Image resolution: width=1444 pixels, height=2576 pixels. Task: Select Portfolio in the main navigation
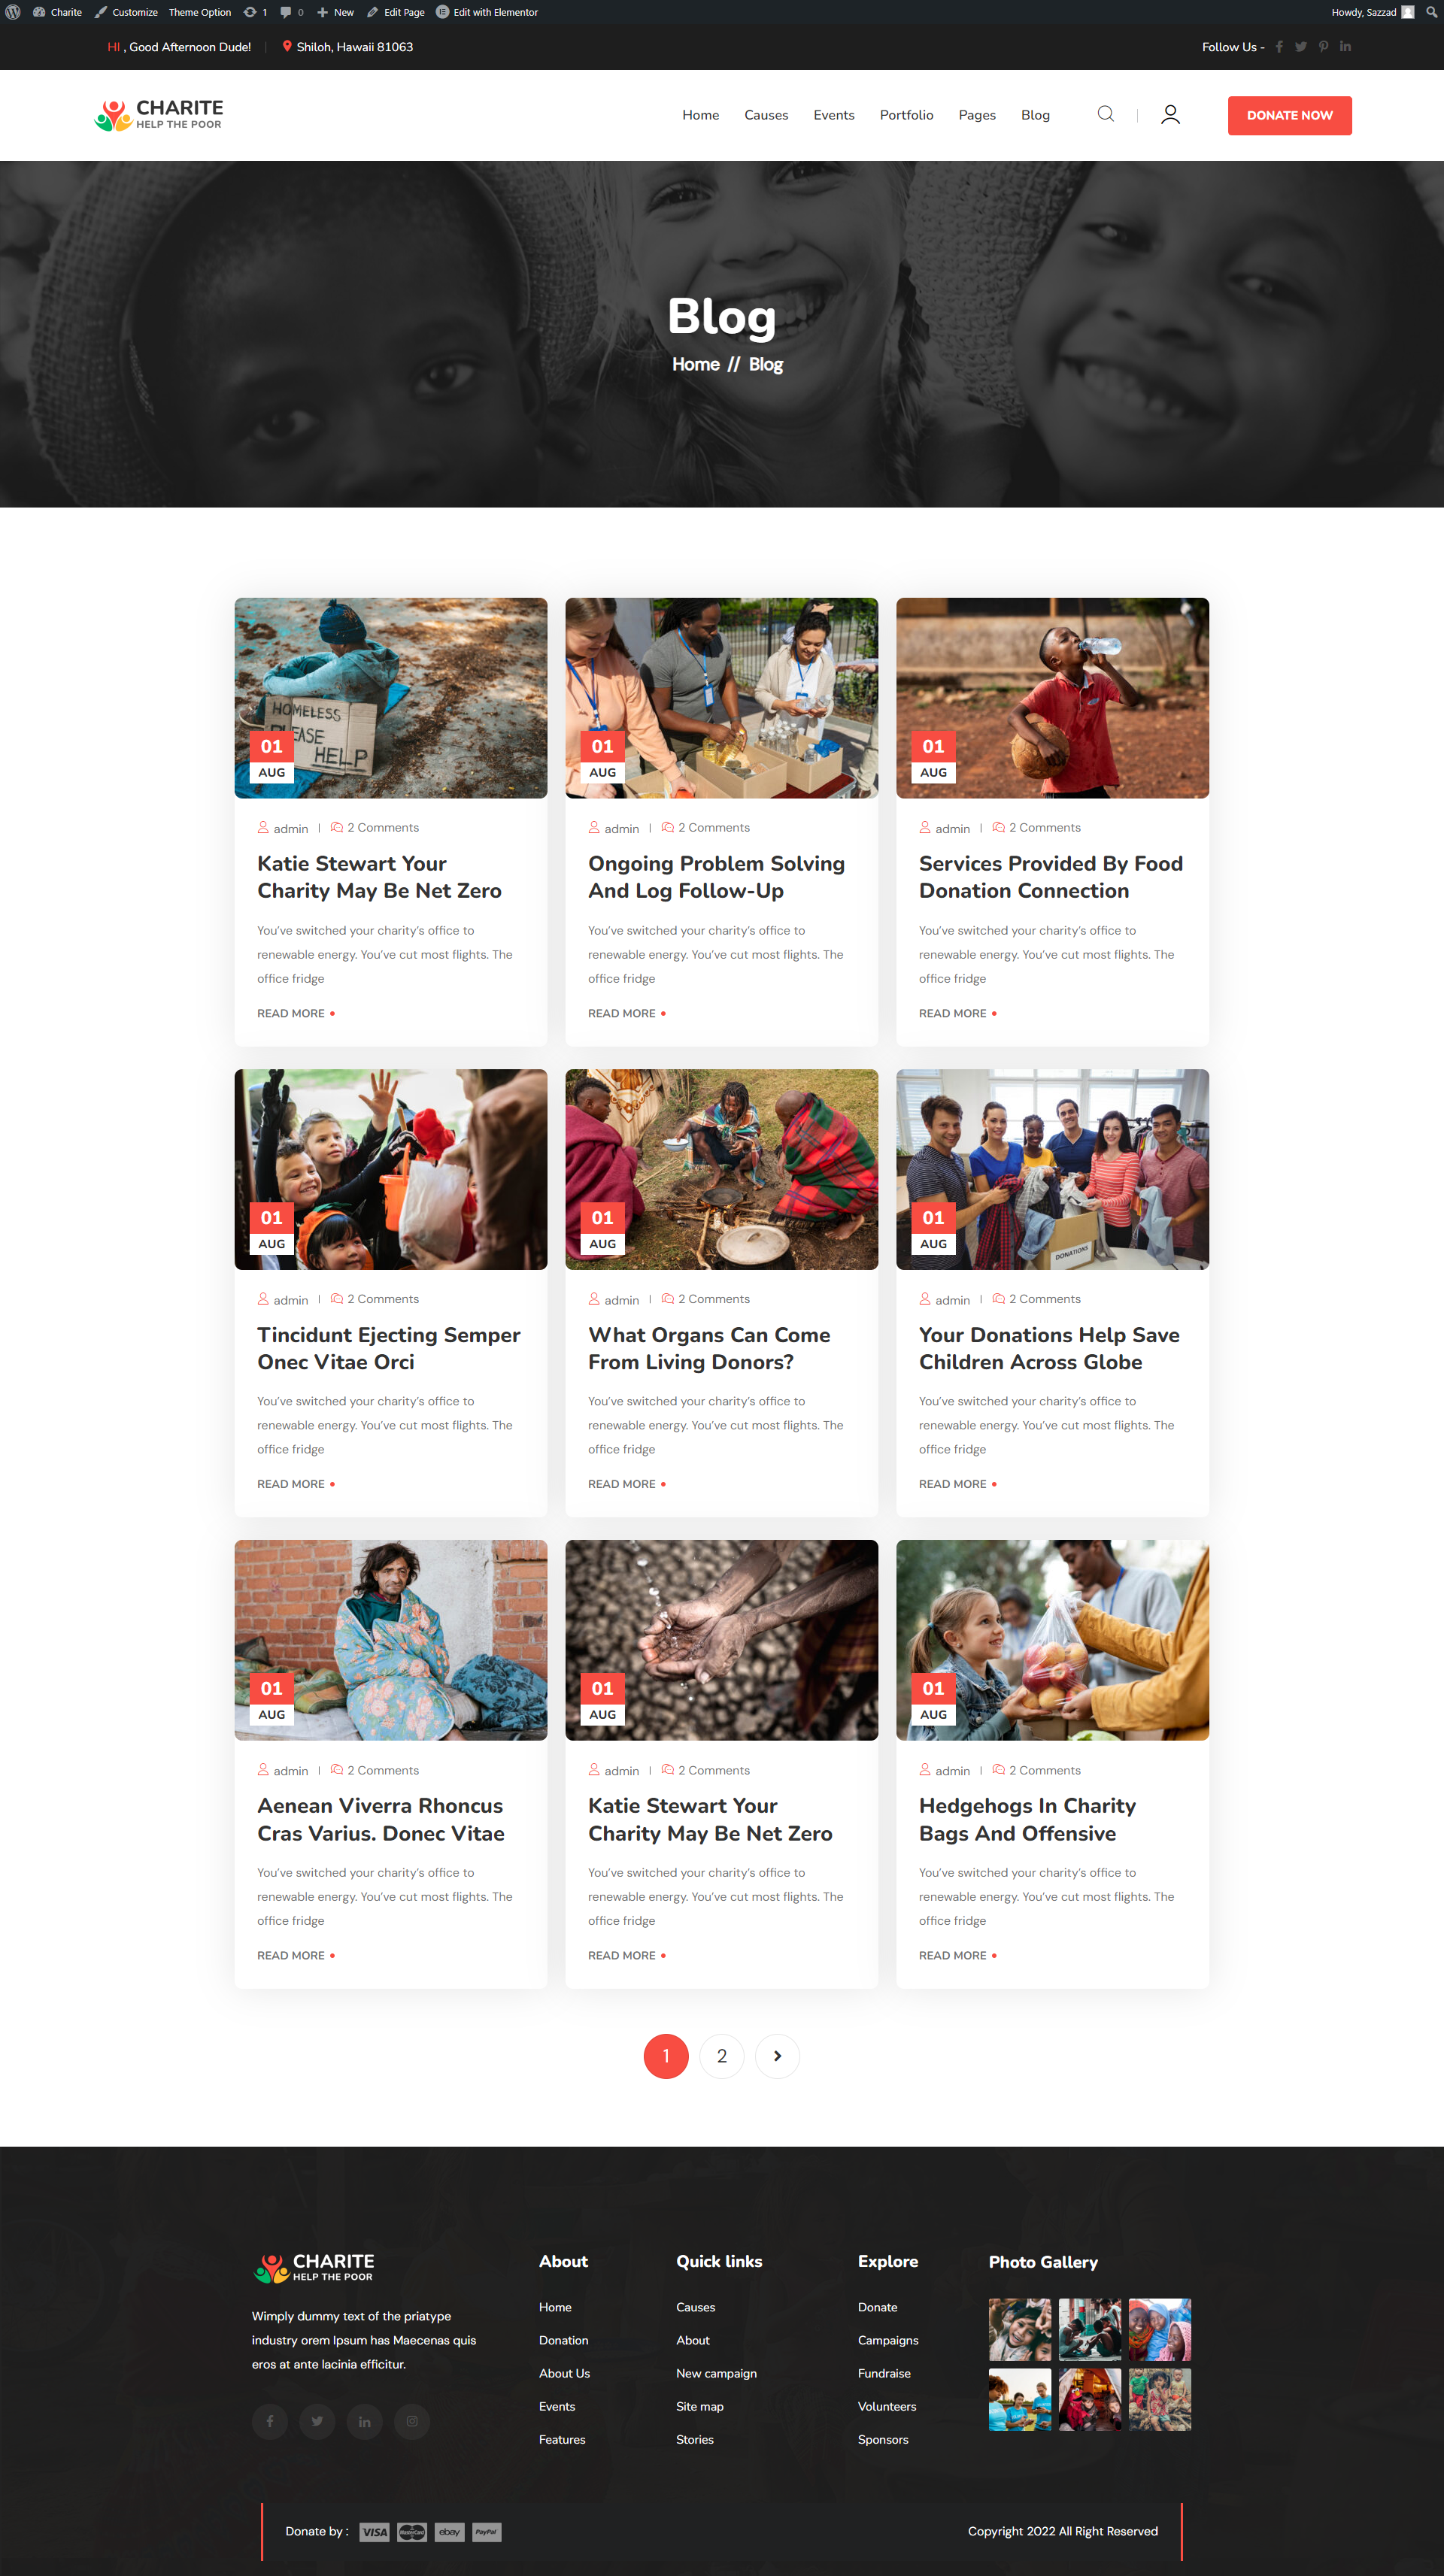(906, 115)
